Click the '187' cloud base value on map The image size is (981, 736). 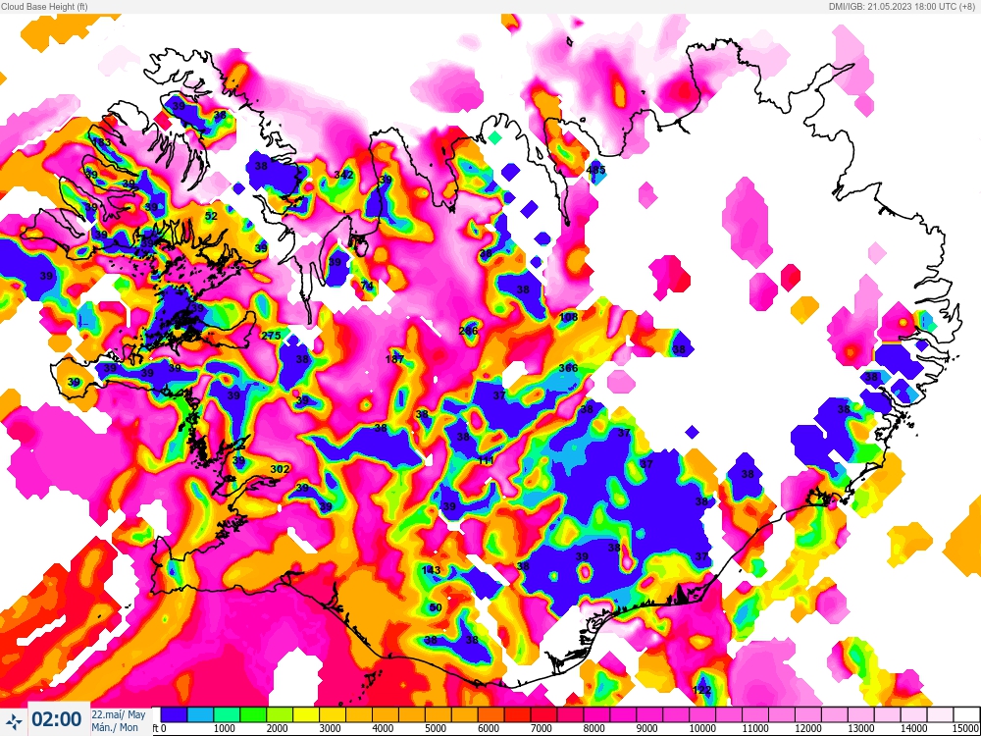coord(394,359)
